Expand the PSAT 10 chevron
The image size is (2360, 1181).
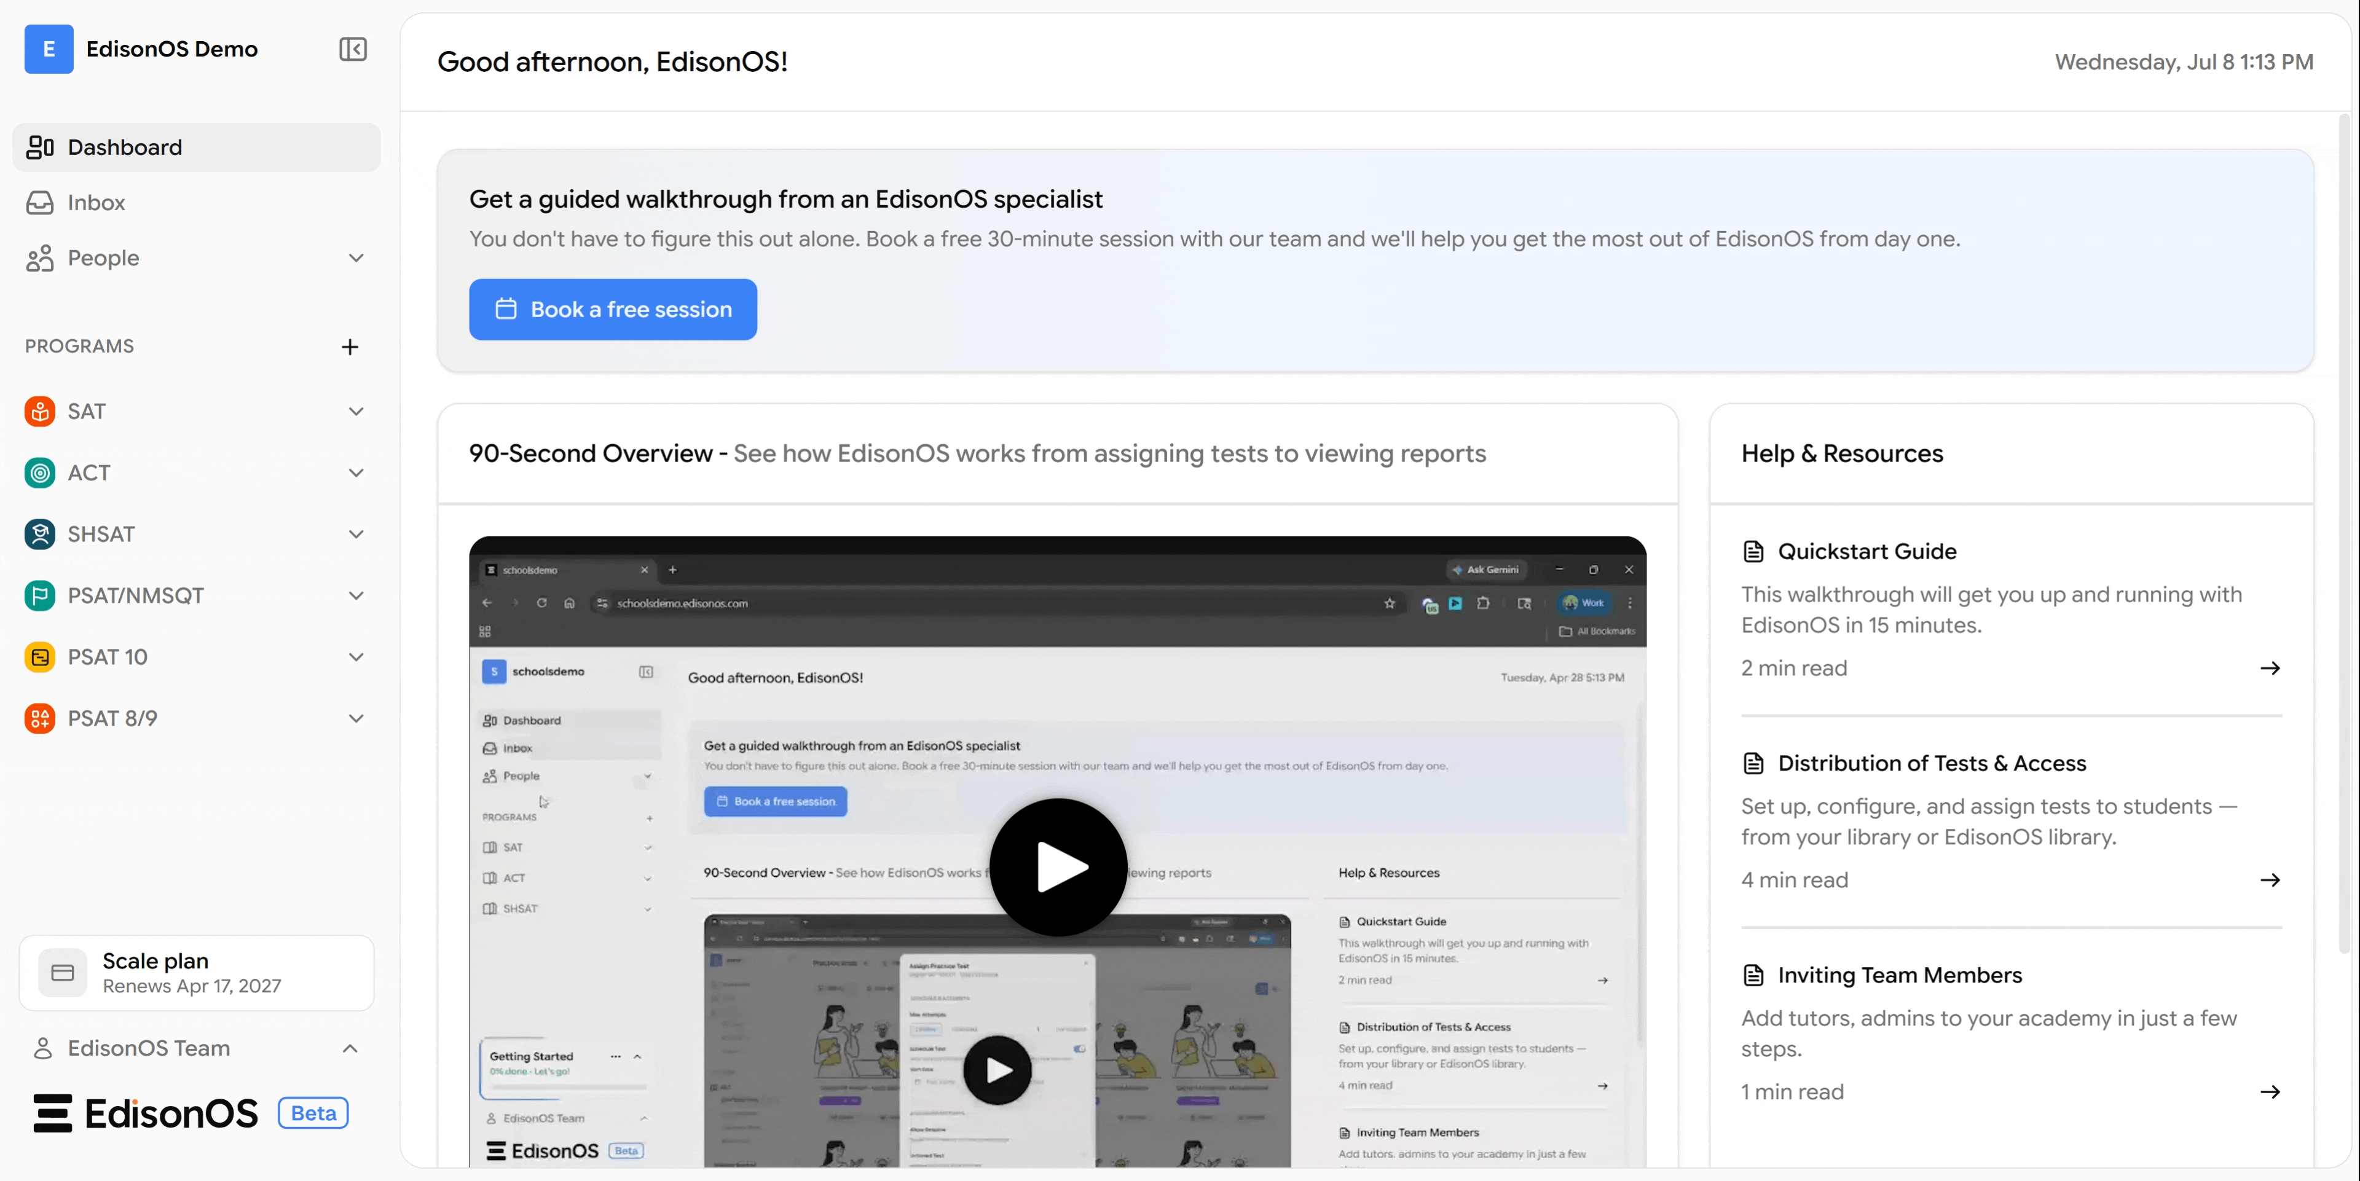coord(356,657)
